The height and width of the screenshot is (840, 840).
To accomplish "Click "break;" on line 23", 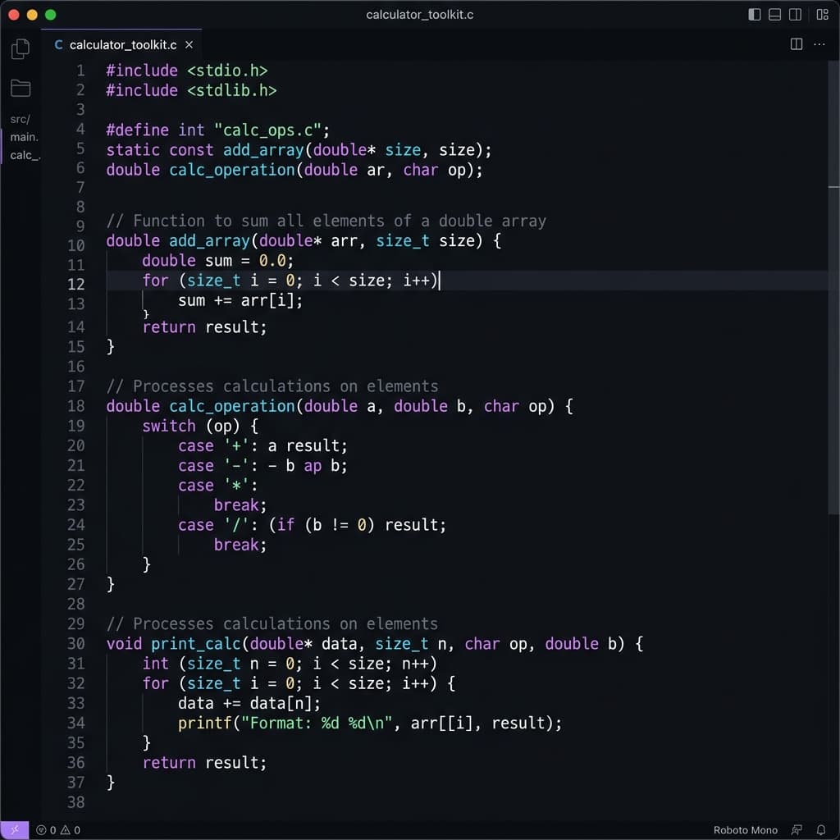I will coord(240,505).
